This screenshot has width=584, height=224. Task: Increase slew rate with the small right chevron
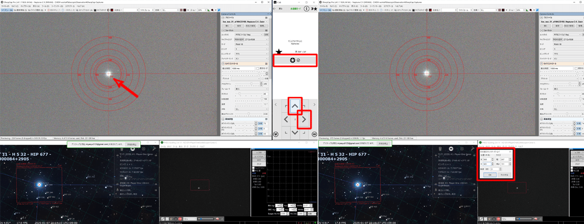pos(314,105)
